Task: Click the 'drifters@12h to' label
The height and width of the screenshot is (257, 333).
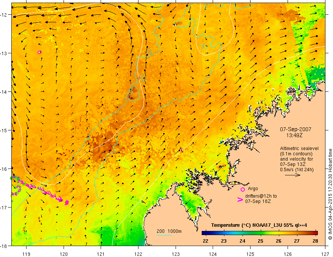Action: pos(261,196)
